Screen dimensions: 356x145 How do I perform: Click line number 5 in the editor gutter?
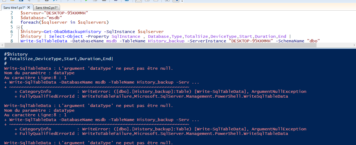[x=11, y=27]
